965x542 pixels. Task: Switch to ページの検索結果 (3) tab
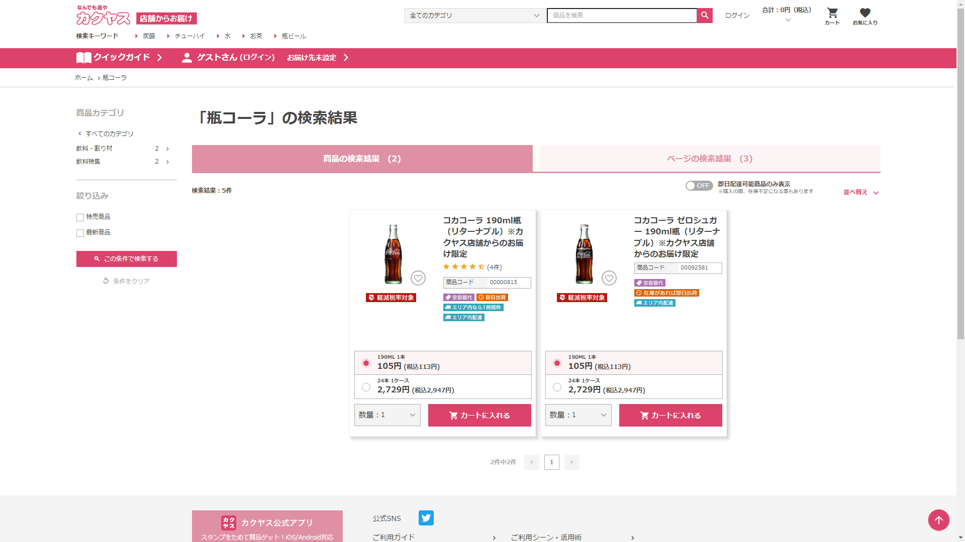(709, 159)
